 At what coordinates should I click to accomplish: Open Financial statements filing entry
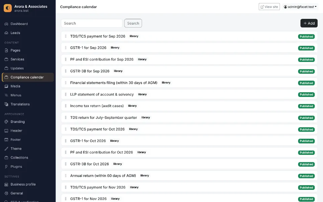pos(114,83)
